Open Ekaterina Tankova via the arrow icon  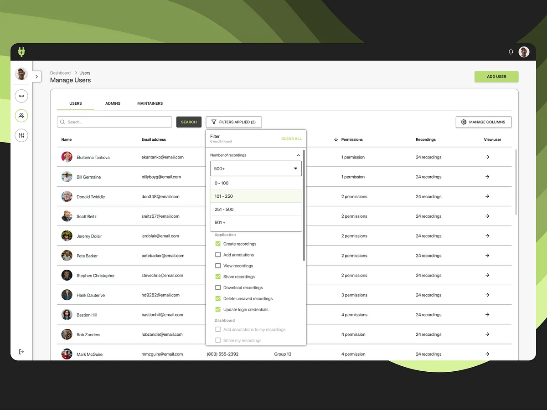[487, 157]
